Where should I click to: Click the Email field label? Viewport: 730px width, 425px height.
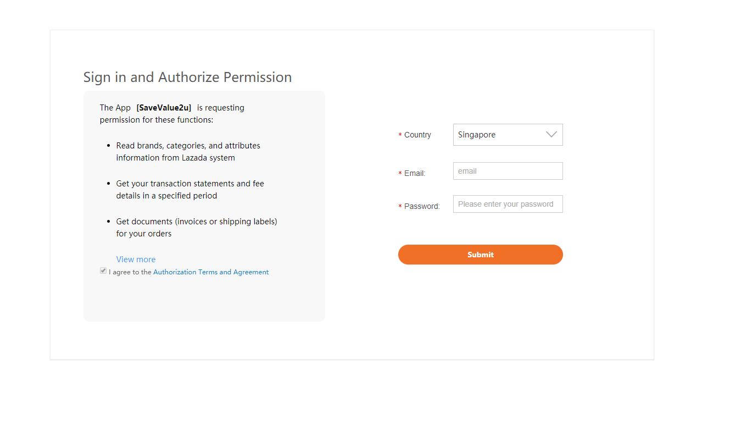pos(415,173)
